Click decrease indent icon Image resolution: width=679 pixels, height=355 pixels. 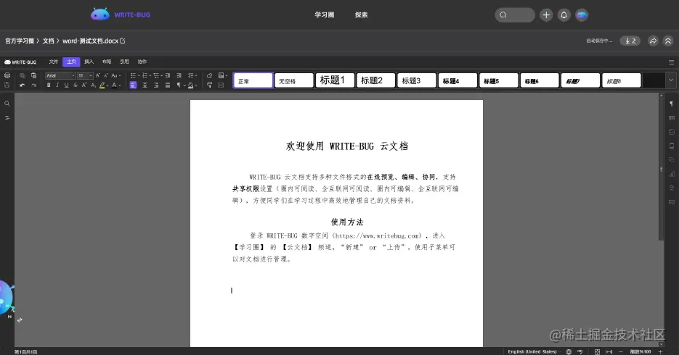[168, 75]
